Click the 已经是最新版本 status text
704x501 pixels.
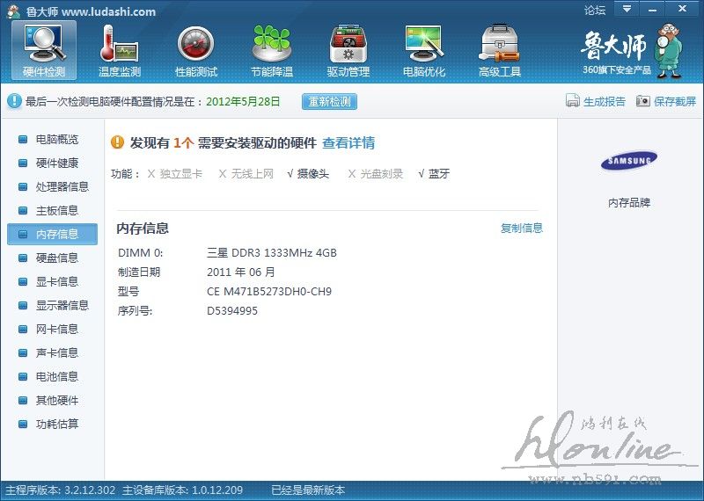click(x=308, y=490)
